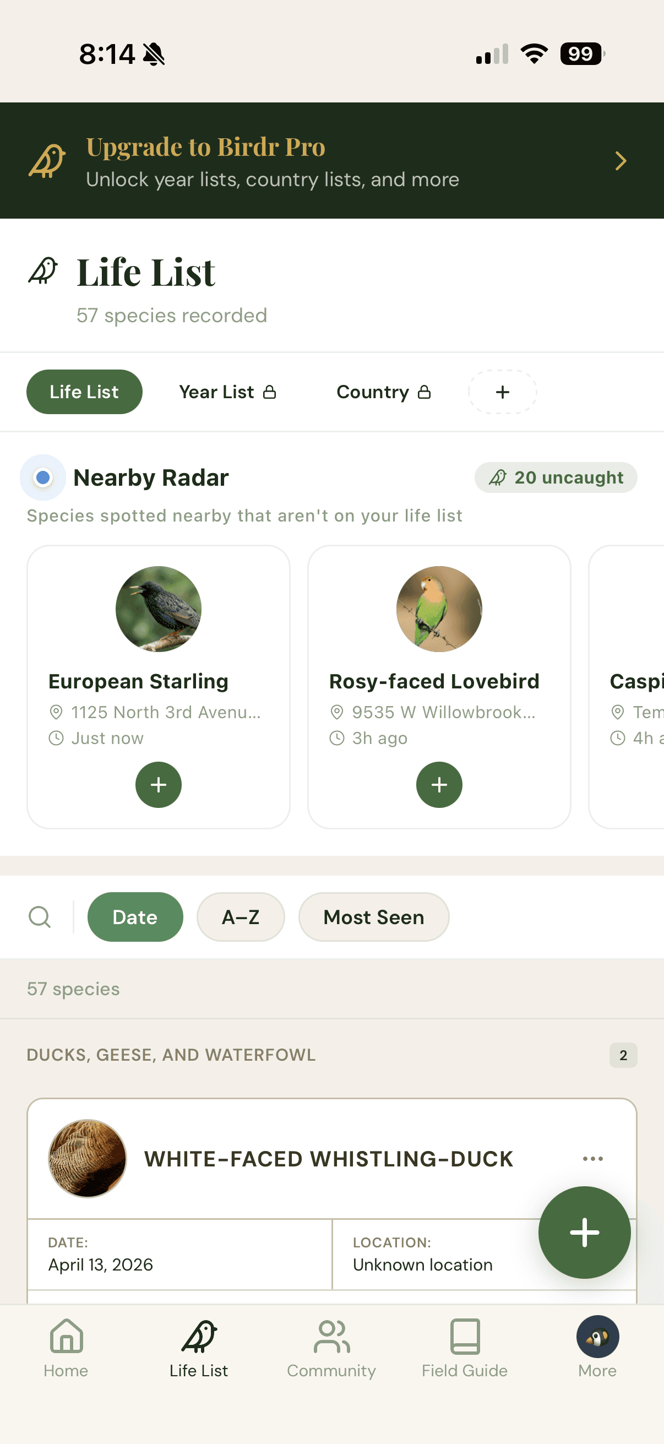Tap the 20 uncaught badge
Screen dimensions: 664x1444
pos(556,477)
